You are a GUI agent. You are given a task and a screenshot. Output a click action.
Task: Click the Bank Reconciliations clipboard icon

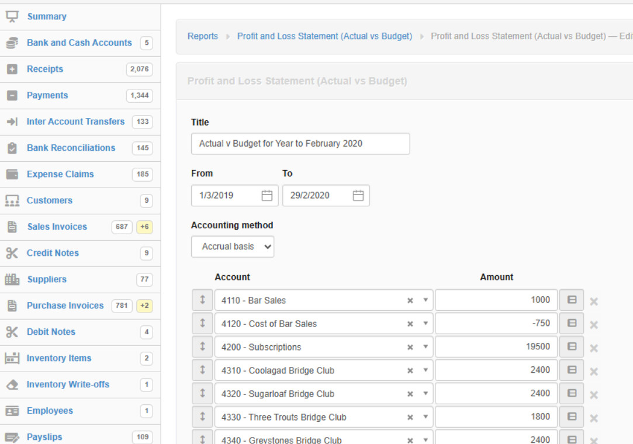[12, 148]
